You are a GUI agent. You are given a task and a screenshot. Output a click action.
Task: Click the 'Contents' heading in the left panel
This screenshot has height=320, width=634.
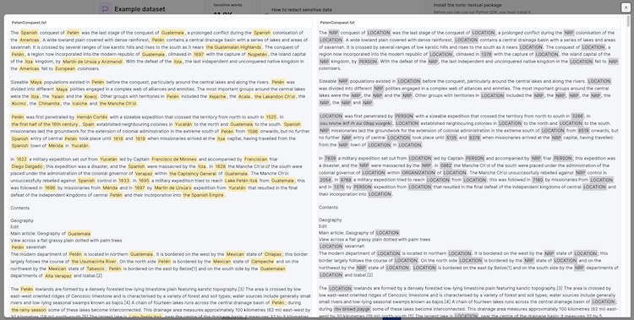pos(19,208)
